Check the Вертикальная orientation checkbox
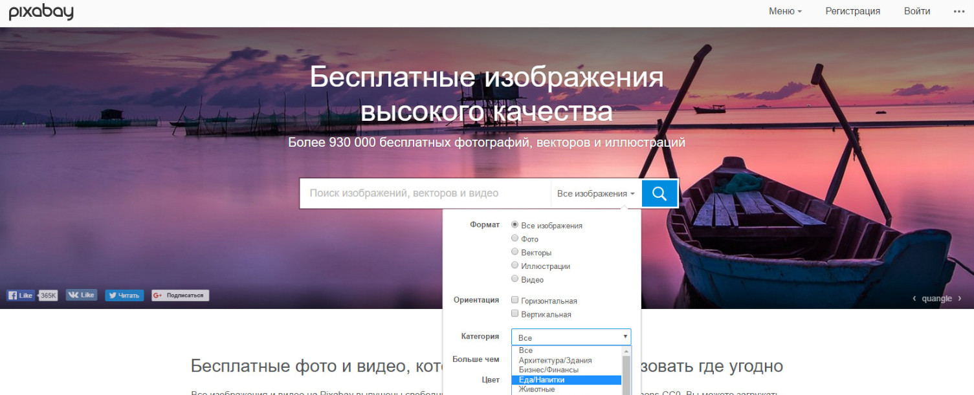Screen dimensions: 974x395 [515, 314]
